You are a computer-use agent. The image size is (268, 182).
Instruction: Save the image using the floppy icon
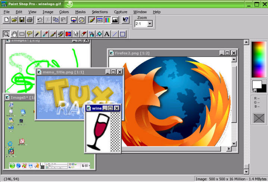pyautogui.click(x=22, y=20)
